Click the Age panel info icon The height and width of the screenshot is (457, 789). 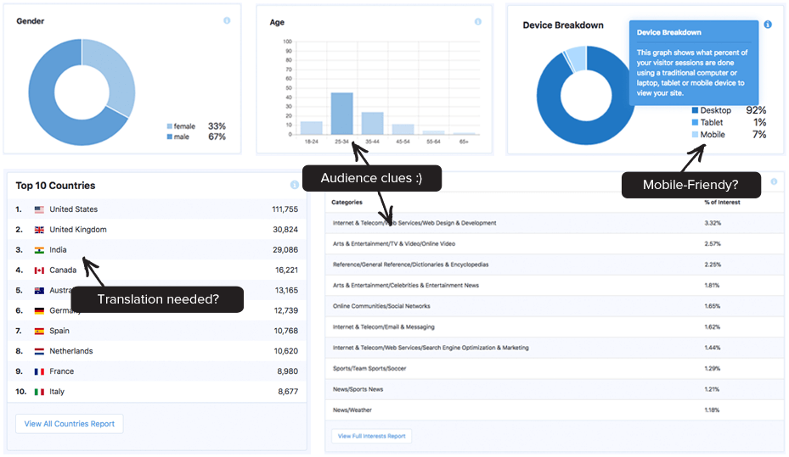(x=477, y=22)
